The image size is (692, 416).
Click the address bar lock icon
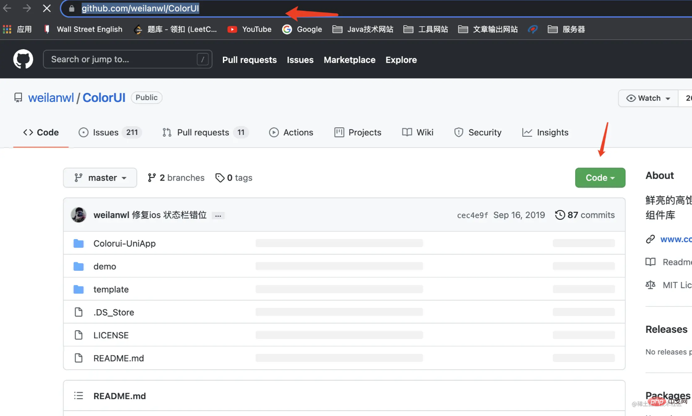pos(72,8)
